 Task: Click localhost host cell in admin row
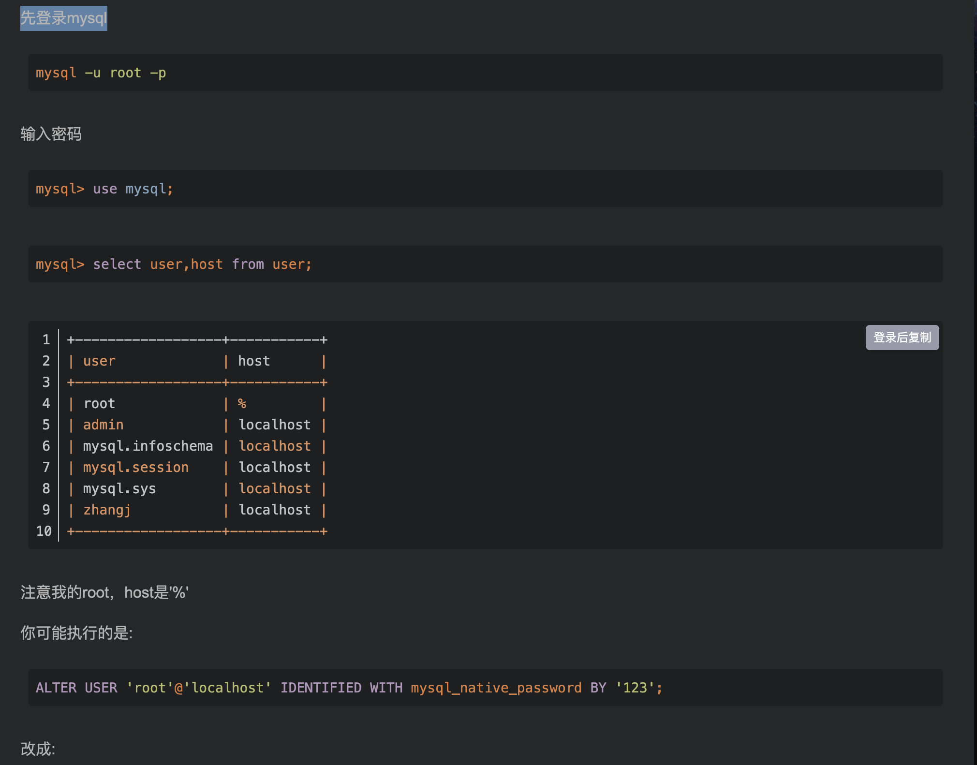coord(275,425)
